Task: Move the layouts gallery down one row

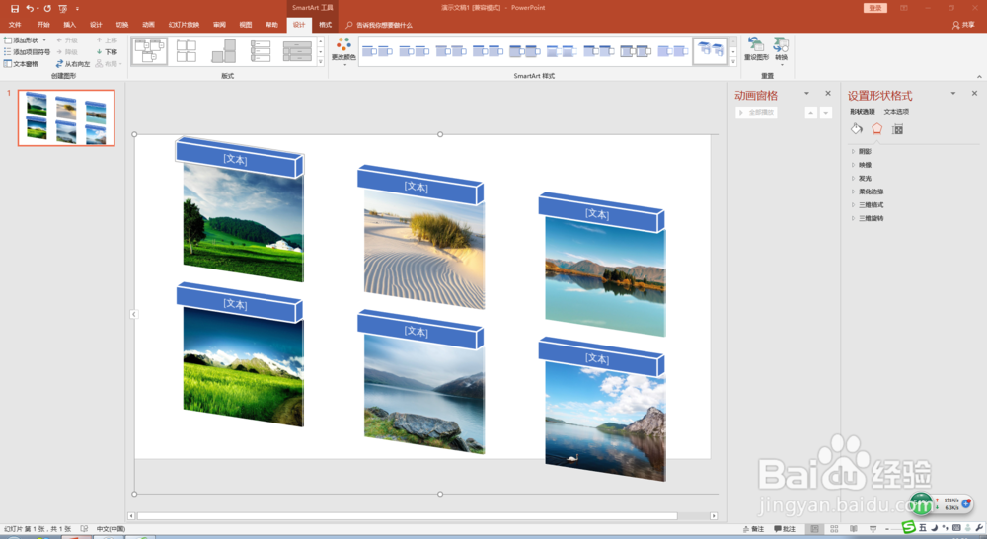Action: [x=321, y=51]
